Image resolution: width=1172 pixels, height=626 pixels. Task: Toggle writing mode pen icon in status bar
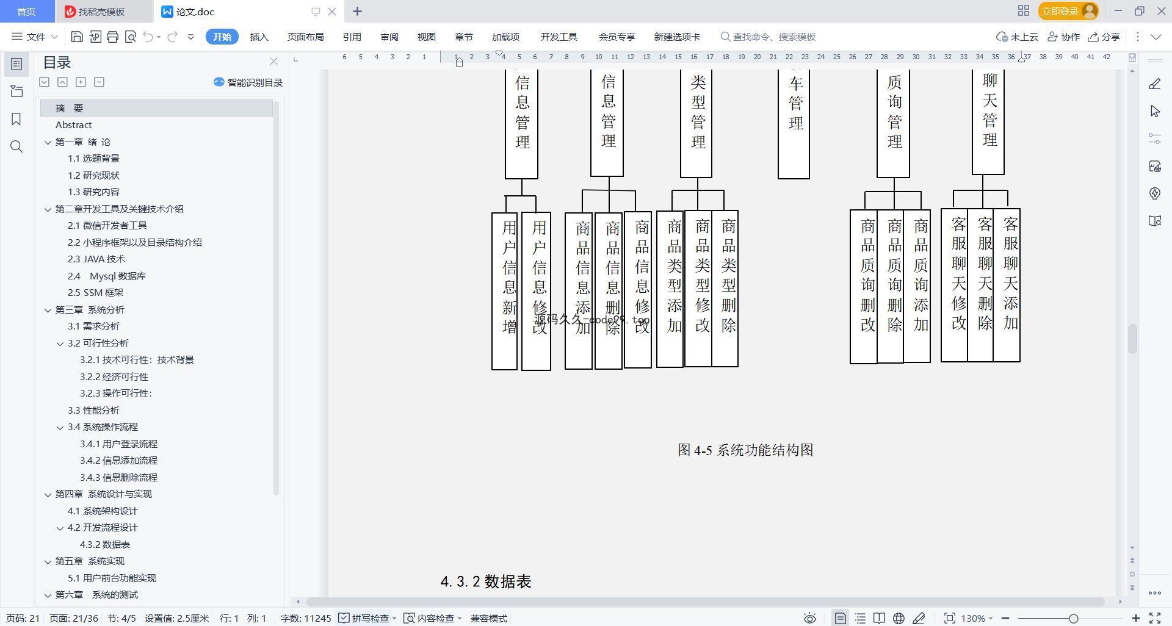click(x=918, y=618)
